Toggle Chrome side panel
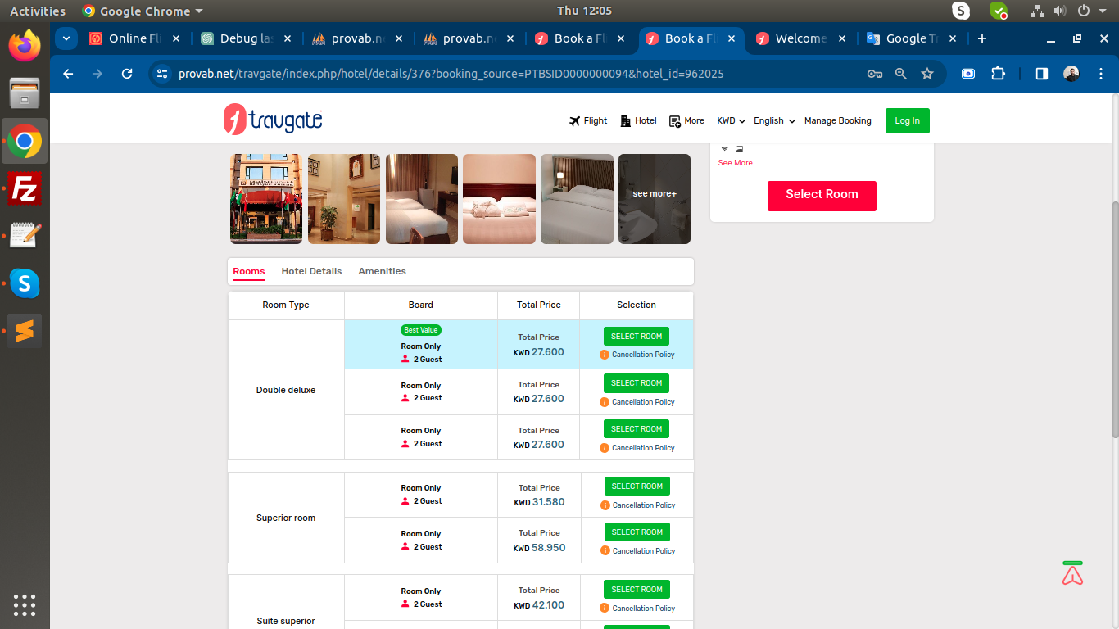 (1041, 74)
